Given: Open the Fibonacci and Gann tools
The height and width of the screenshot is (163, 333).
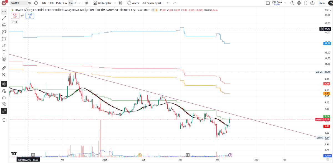Looking at the screenshot, I should click(x=4, y=25).
